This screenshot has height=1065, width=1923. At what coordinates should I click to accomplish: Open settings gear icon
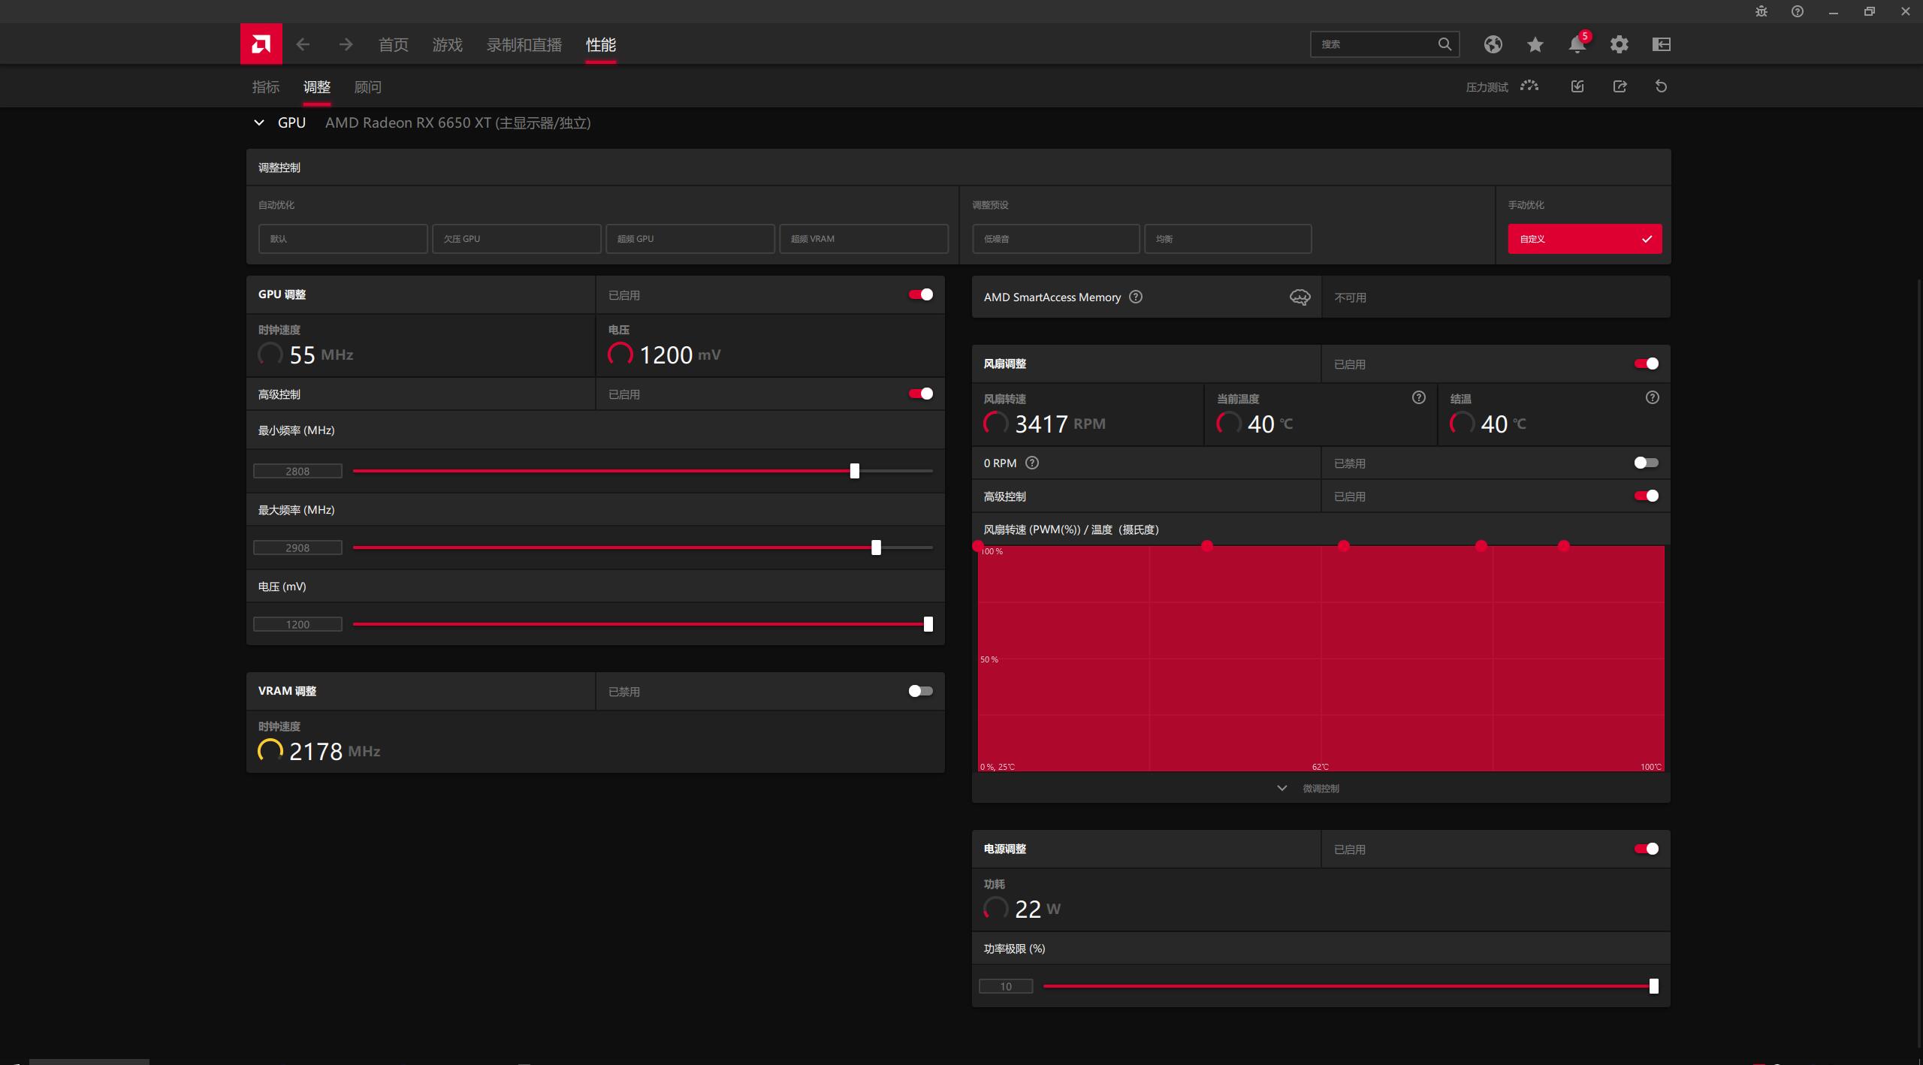click(1619, 44)
